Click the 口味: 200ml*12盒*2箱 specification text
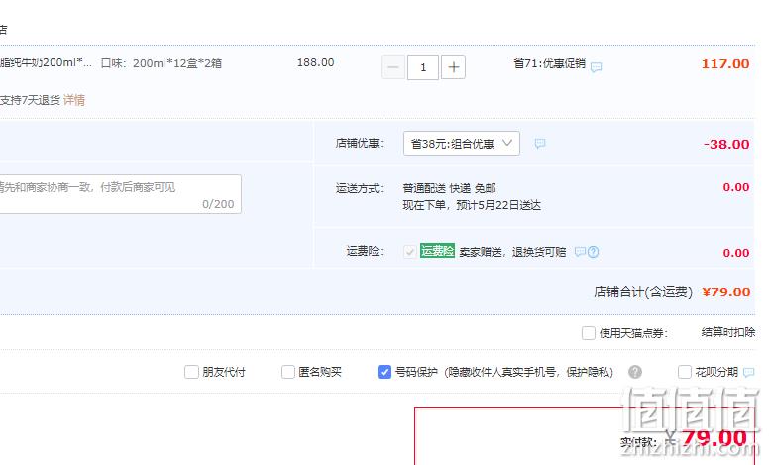The image size is (769, 465). click(x=162, y=63)
